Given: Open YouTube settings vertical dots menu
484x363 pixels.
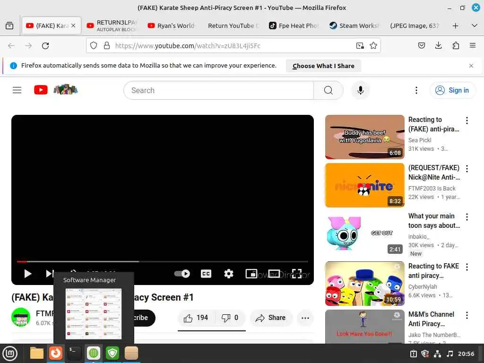Looking at the screenshot, I should coord(416,90).
